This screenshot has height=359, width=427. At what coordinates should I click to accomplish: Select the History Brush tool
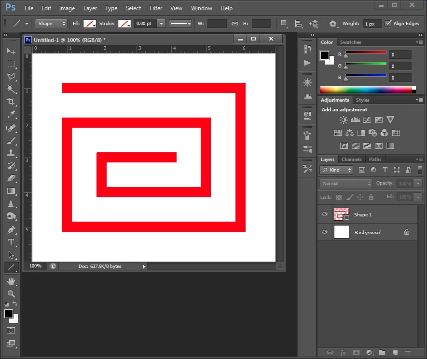point(11,166)
